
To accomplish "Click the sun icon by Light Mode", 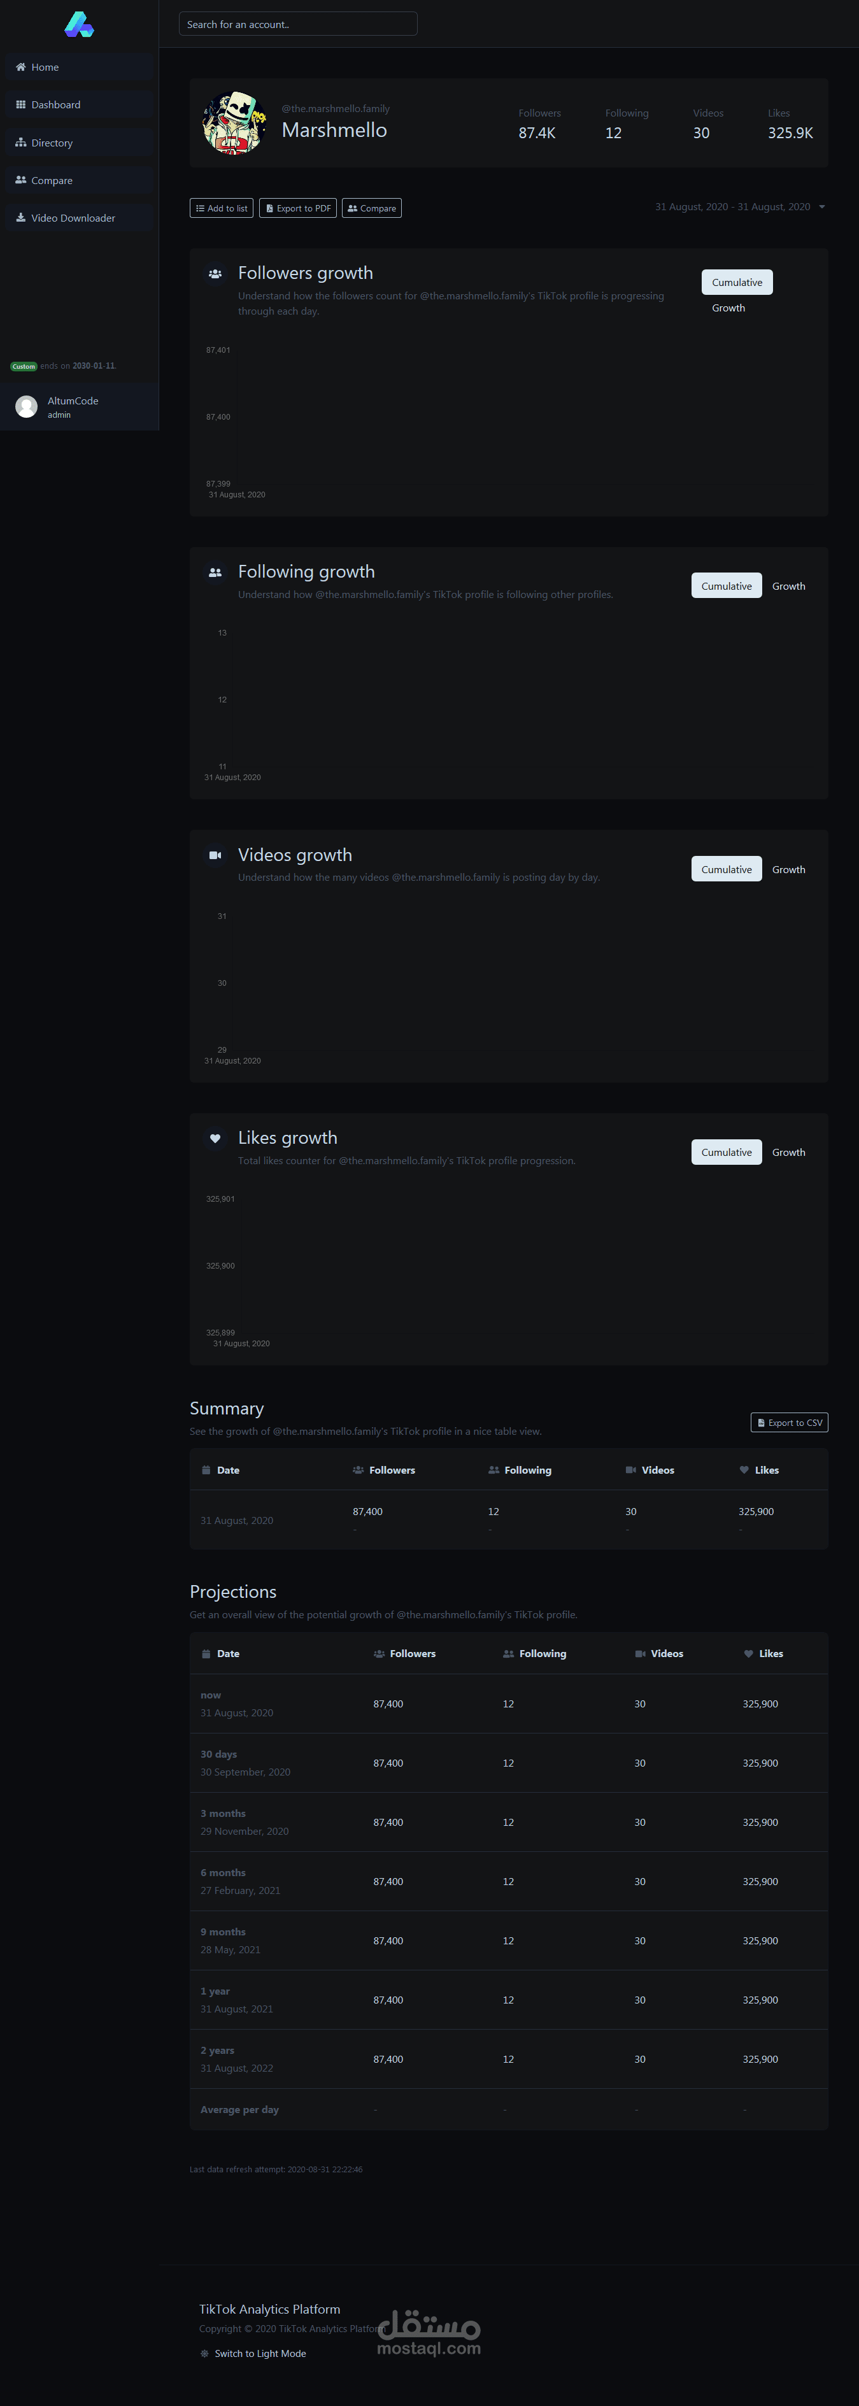I will (204, 2354).
